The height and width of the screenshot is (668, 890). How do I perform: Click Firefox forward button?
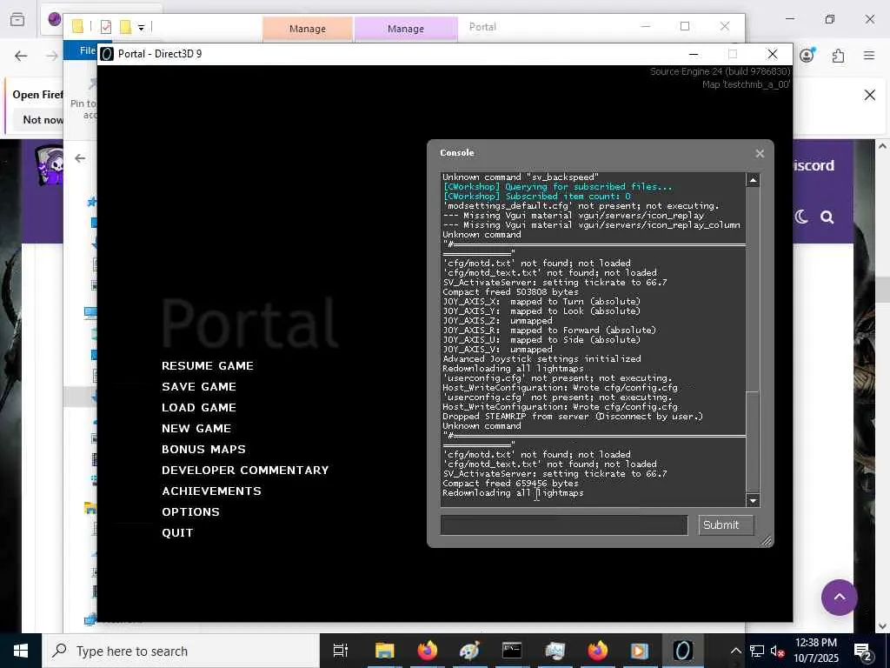pos(51,56)
